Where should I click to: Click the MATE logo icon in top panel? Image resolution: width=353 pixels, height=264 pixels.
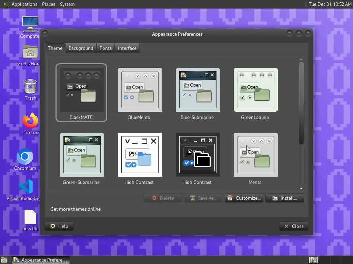coord(6,4)
